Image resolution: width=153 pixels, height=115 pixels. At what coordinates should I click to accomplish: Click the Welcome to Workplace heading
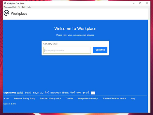click(75, 29)
